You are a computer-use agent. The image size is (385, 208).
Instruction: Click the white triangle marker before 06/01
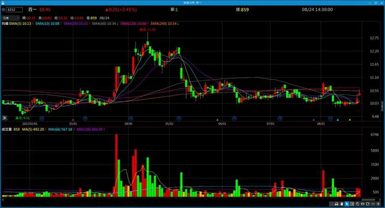[217, 120]
